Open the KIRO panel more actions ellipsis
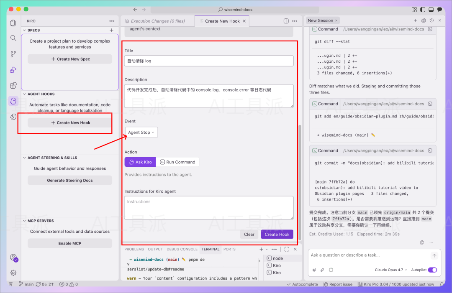The height and width of the screenshot is (293, 452). (x=112, y=21)
